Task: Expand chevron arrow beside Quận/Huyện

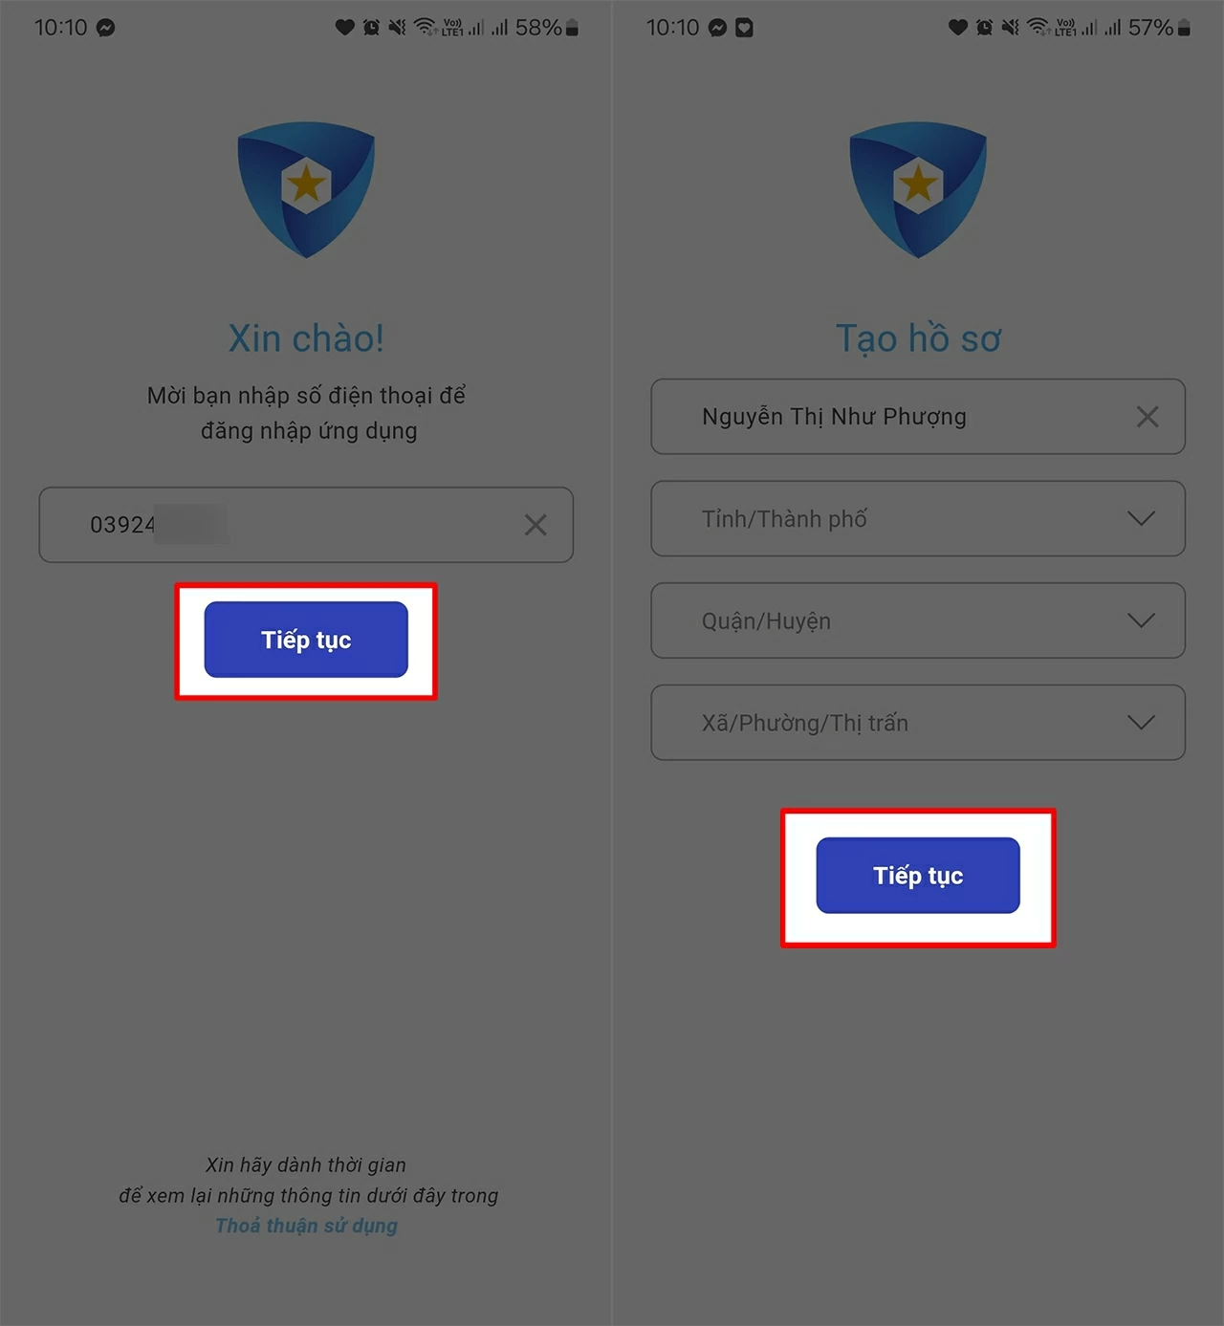Action: click(x=1141, y=620)
